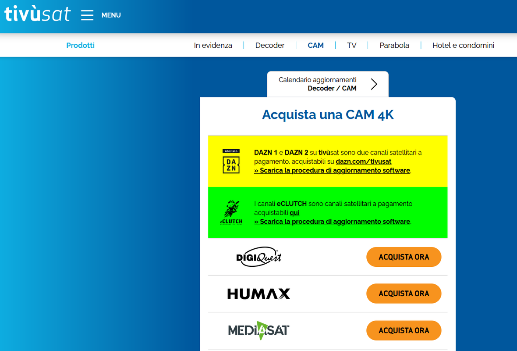Buy the Humax CAM with Acquista Ora
The image size is (517, 351).
pos(404,294)
